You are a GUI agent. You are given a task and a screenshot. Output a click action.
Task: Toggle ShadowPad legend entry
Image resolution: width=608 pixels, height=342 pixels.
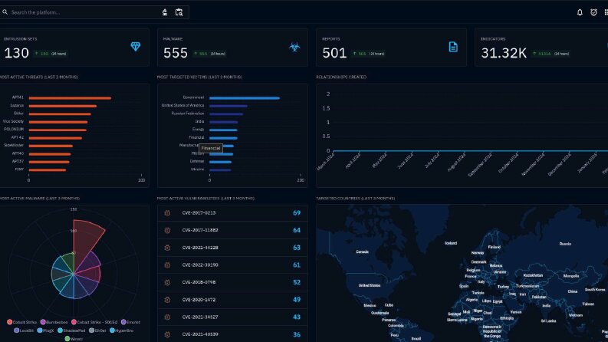(71, 330)
